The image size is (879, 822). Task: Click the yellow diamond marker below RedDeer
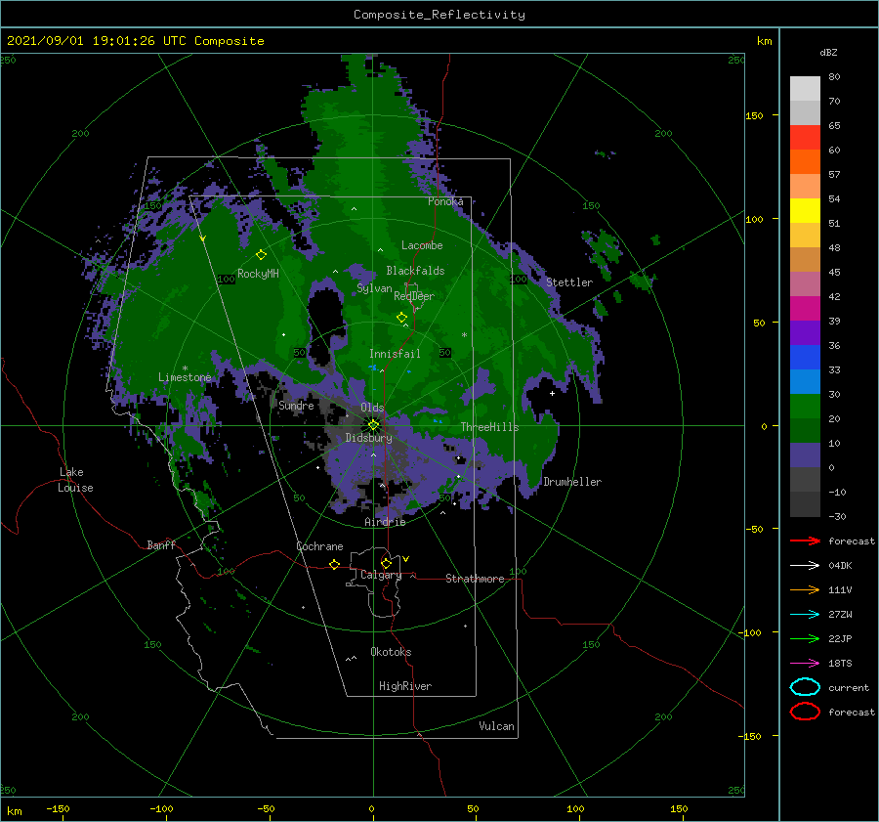[x=402, y=318]
